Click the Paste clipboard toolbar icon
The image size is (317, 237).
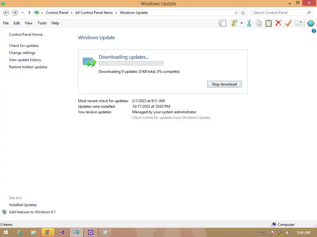(268, 23)
